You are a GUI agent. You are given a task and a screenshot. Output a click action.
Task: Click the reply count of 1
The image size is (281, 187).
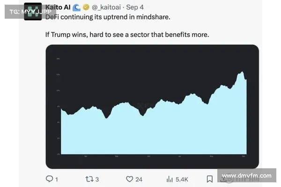57,179
